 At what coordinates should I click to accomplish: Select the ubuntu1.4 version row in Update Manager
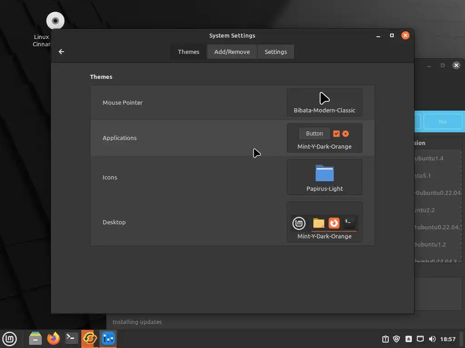click(x=438, y=158)
